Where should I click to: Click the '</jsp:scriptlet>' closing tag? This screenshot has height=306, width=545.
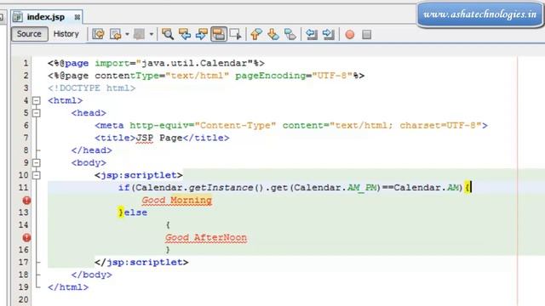[141, 263]
